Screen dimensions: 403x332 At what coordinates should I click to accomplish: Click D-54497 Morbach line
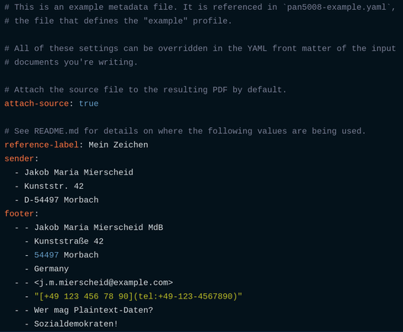(x=62, y=200)
